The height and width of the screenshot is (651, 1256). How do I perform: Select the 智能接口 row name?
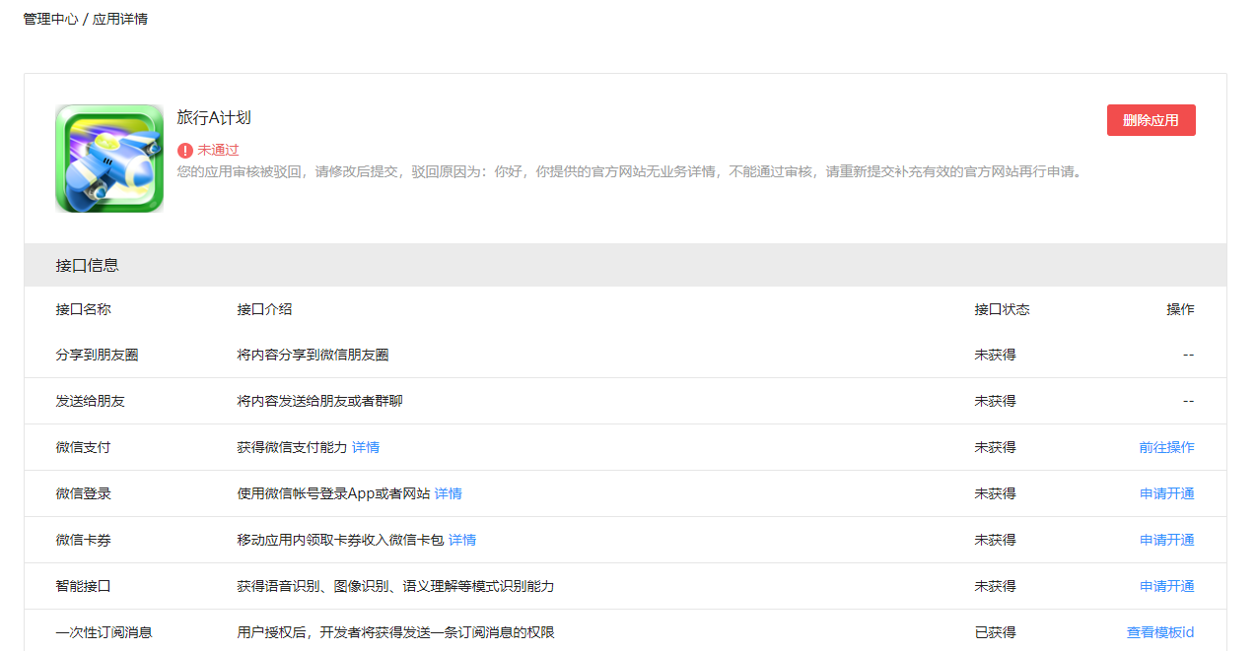[84, 586]
